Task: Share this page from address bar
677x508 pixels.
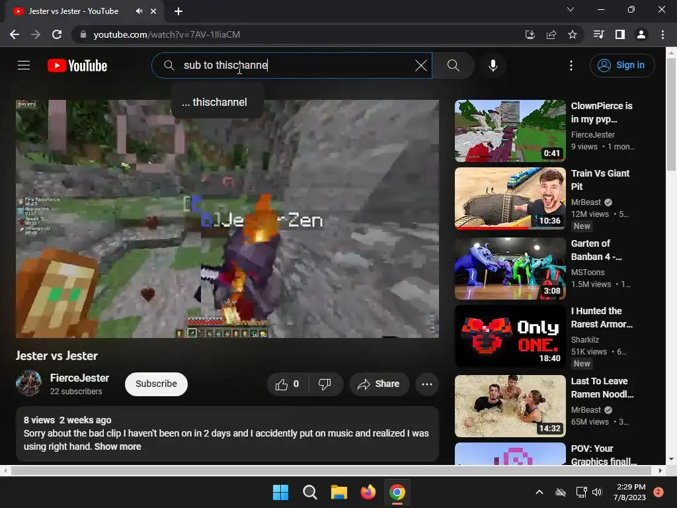Action: tap(551, 34)
